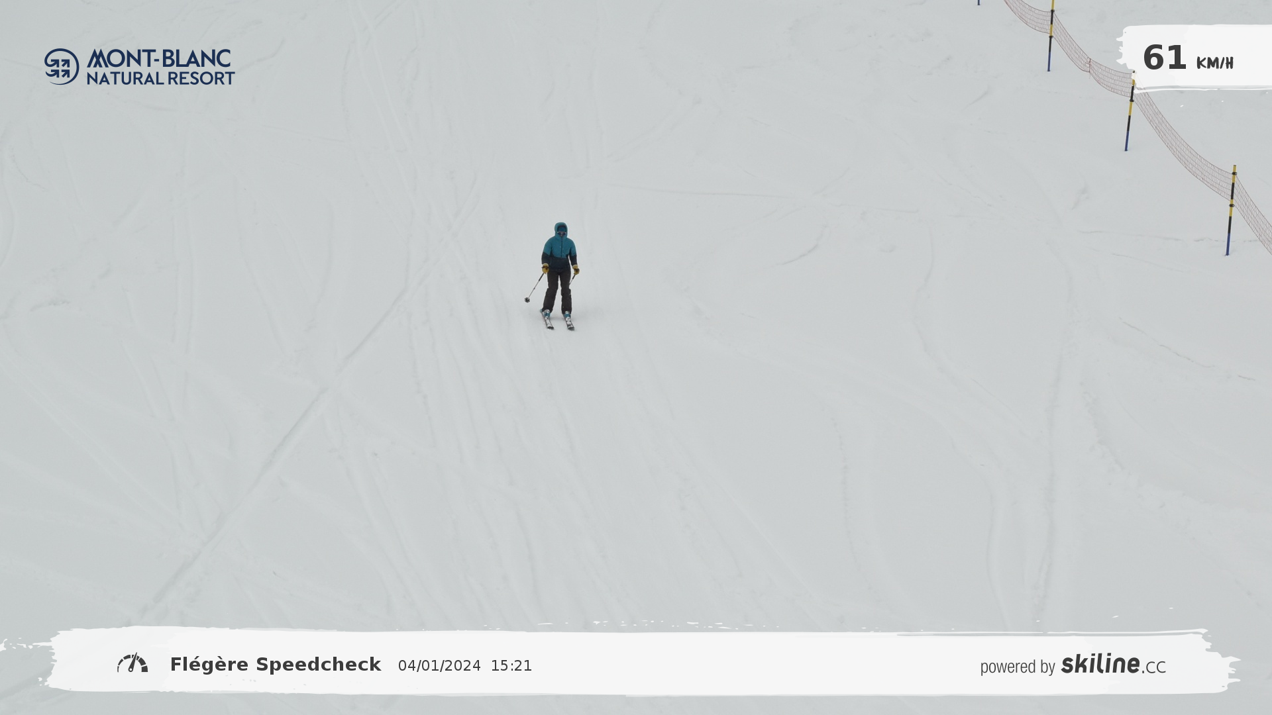1272x715 pixels.
Task: Click the Mont-Blanc circular logo emblem
Action: 62,66
